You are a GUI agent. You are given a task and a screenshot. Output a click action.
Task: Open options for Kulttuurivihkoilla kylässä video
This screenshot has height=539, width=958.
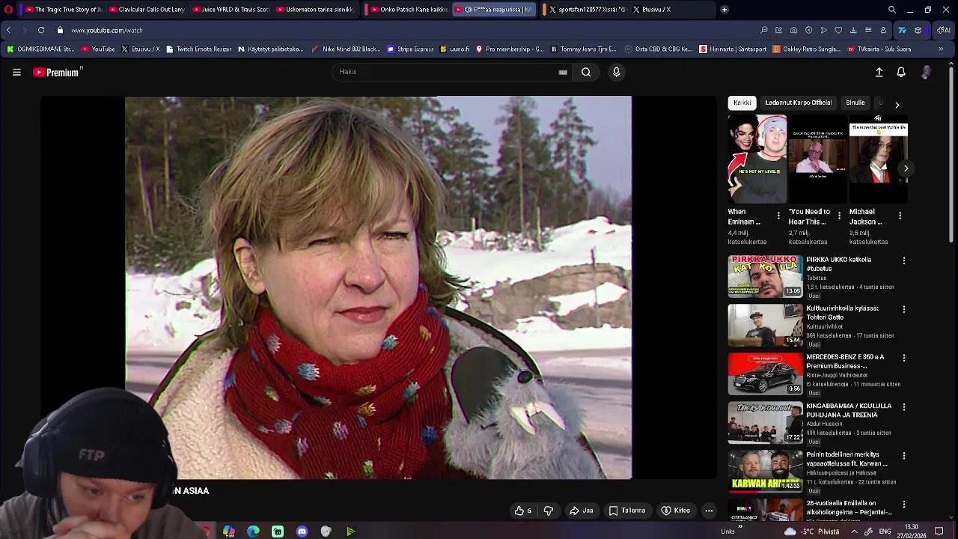(x=903, y=309)
